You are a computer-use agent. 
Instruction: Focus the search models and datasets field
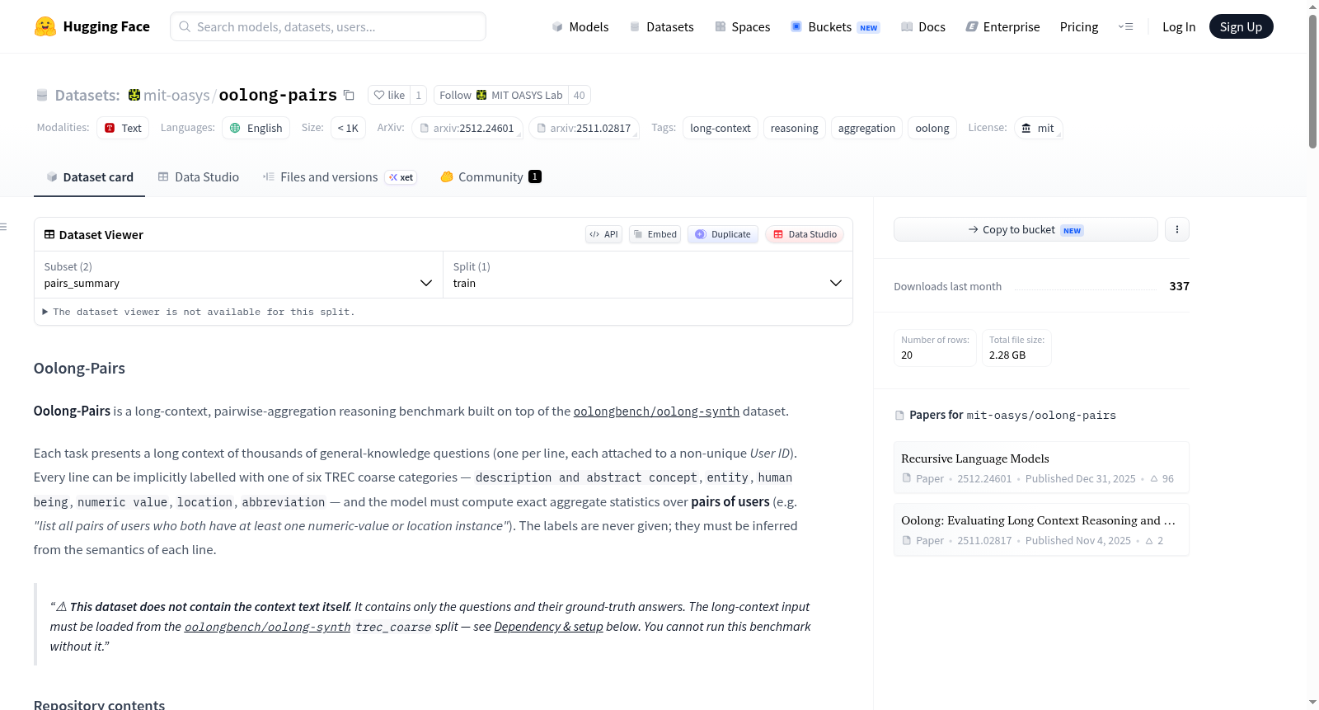point(328,26)
